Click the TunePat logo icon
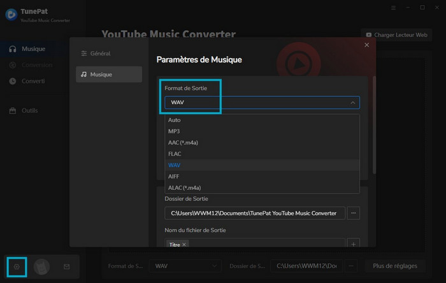The width and height of the screenshot is (446, 283). (11, 14)
